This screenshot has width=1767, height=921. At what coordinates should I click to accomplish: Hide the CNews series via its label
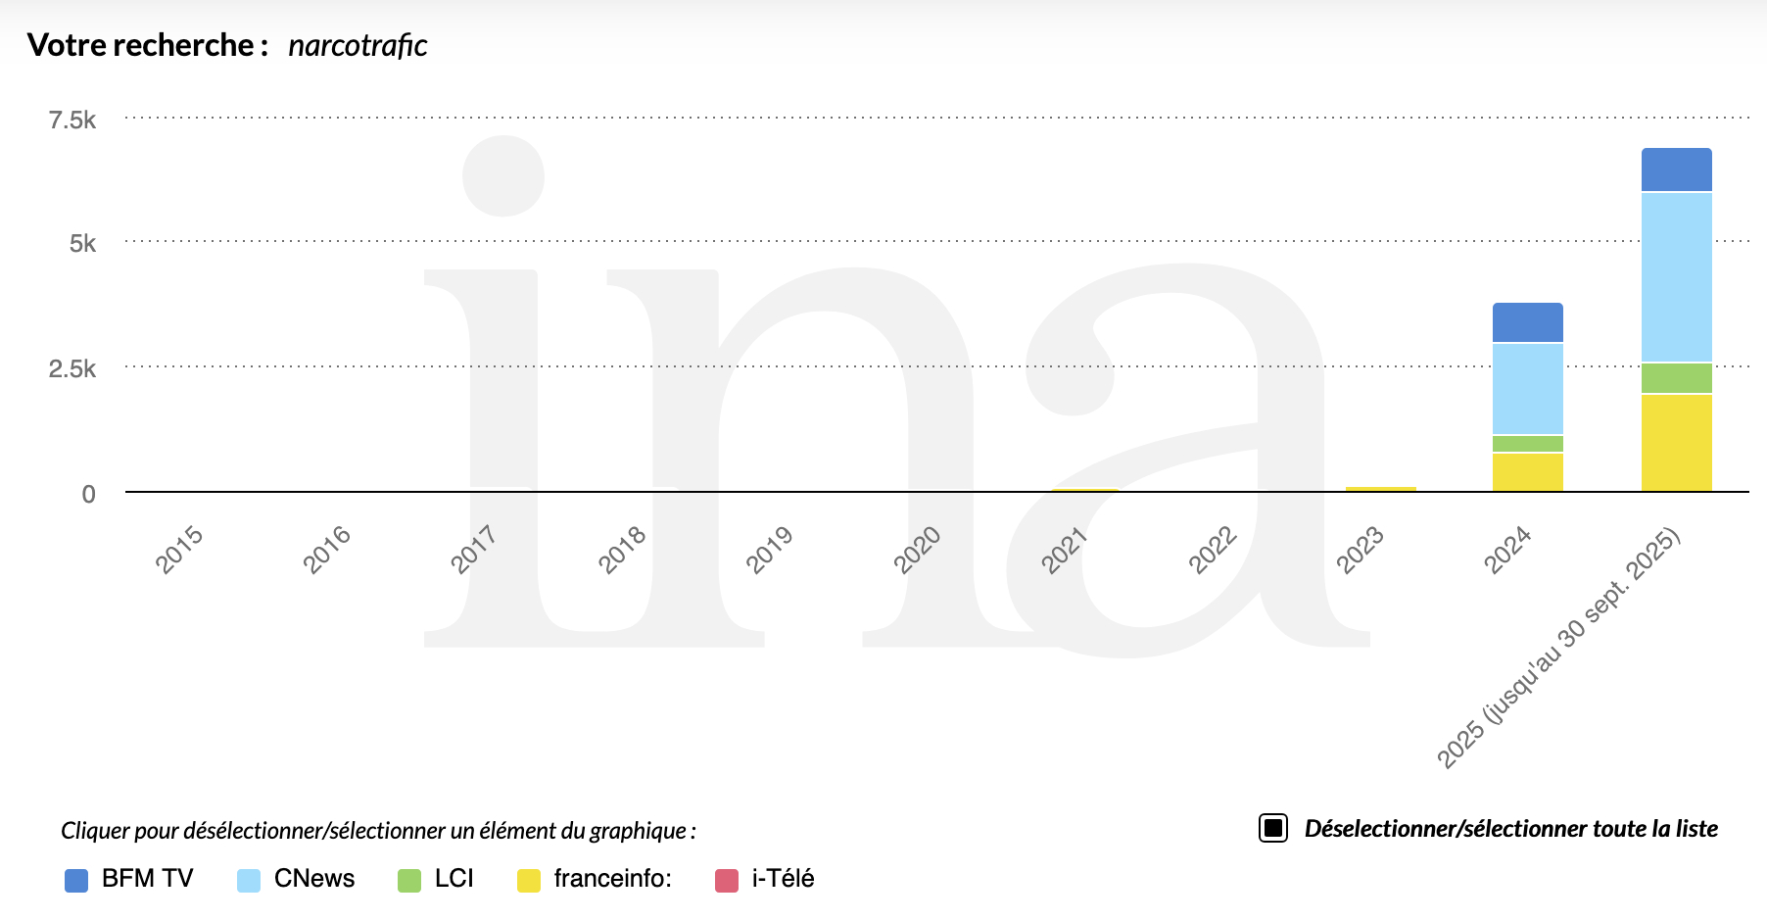[x=314, y=879]
